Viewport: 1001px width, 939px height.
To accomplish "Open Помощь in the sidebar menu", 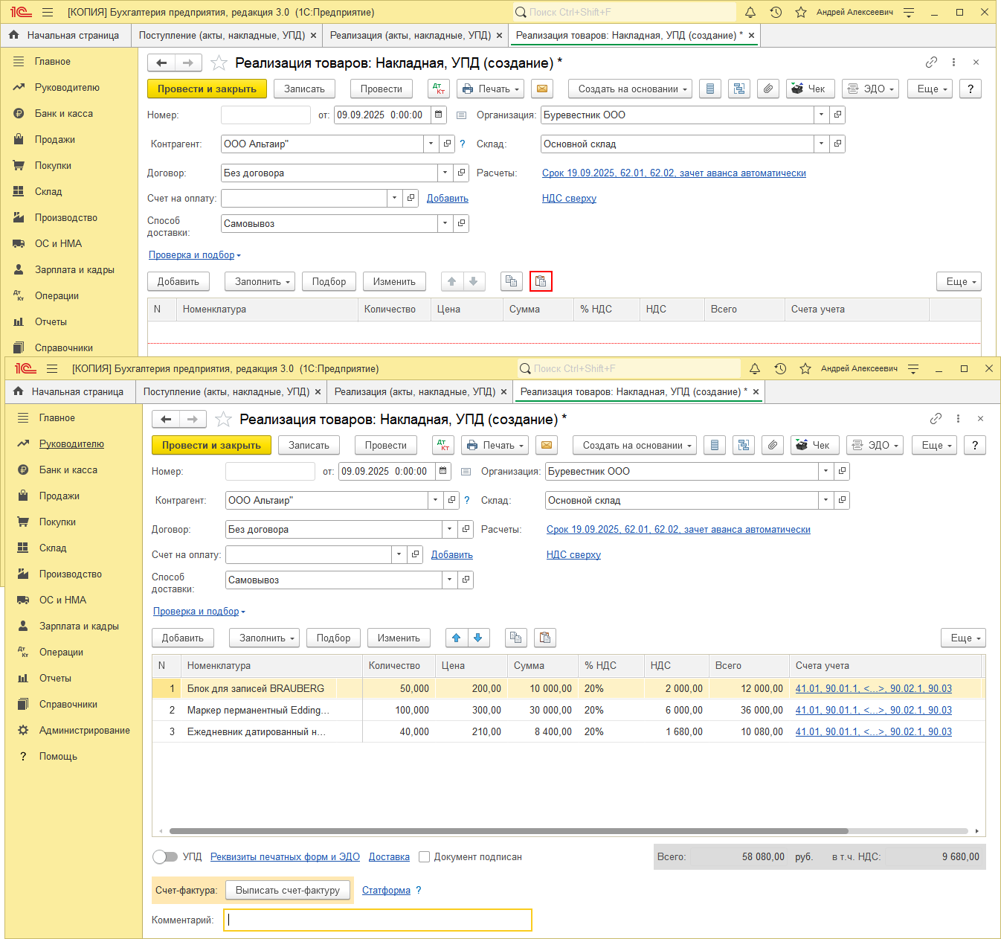I will 58,756.
